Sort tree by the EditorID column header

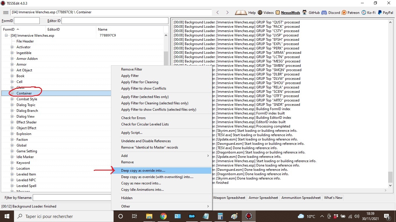coord(71,29)
